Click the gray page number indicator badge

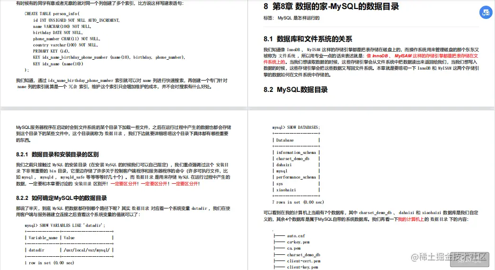(x=469, y=260)
